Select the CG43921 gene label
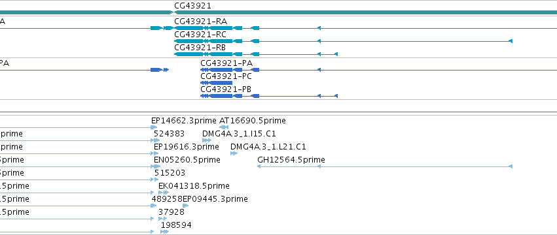 tap(192, 6)
